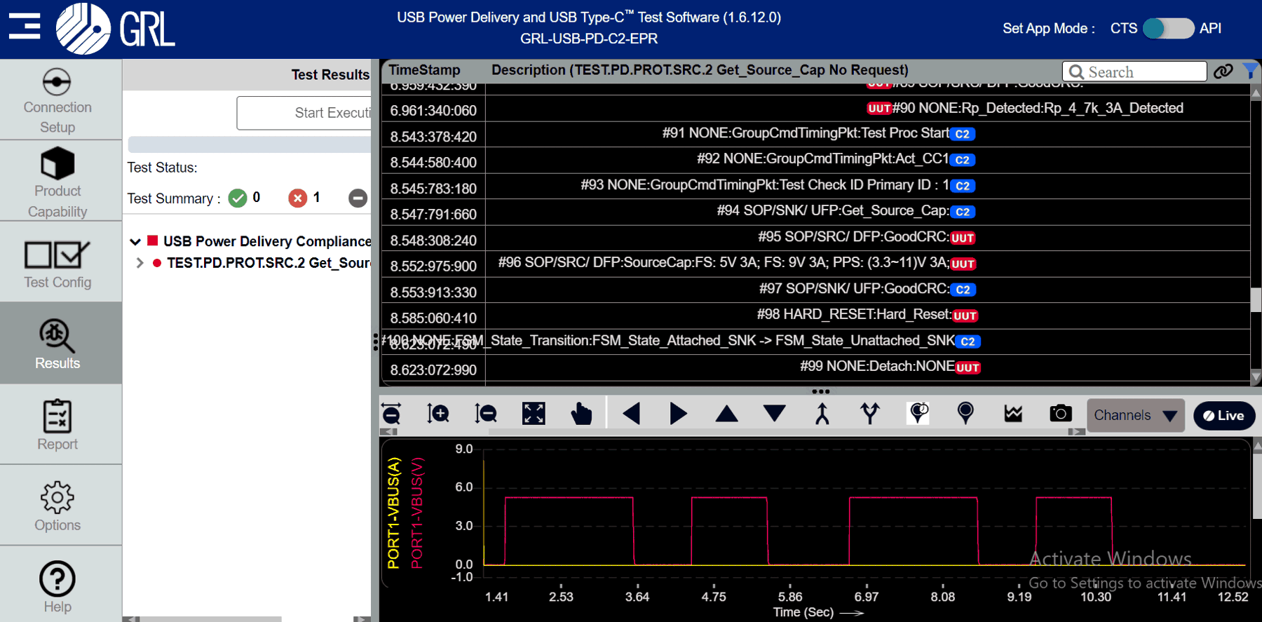
Task: Open the Channels dropdown
Action: click(1136, 415)
